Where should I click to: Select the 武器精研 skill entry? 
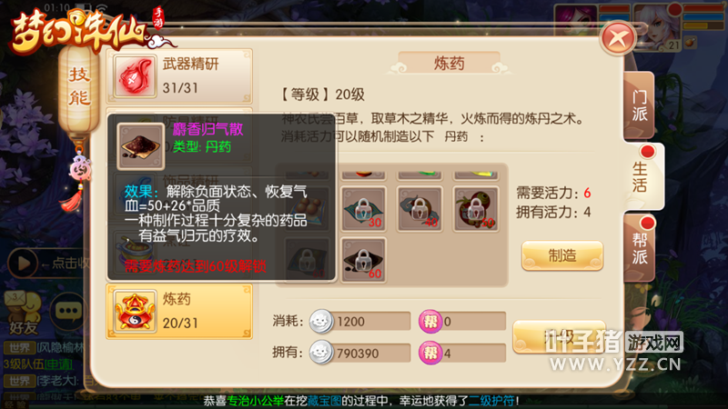[179, 76]
